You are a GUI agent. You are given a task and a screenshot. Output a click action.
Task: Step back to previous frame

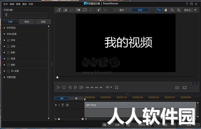pyautogui.click(x=70, y=88)
